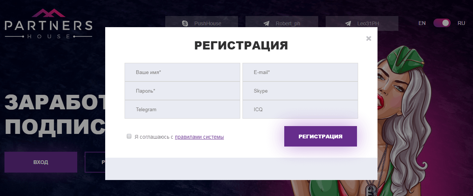
Task: Click into the Skype input field
Action: tap(300, 91)
